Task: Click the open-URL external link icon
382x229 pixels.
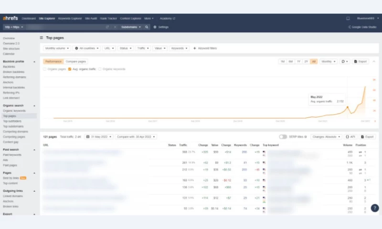Action: [x=107, y=27]
